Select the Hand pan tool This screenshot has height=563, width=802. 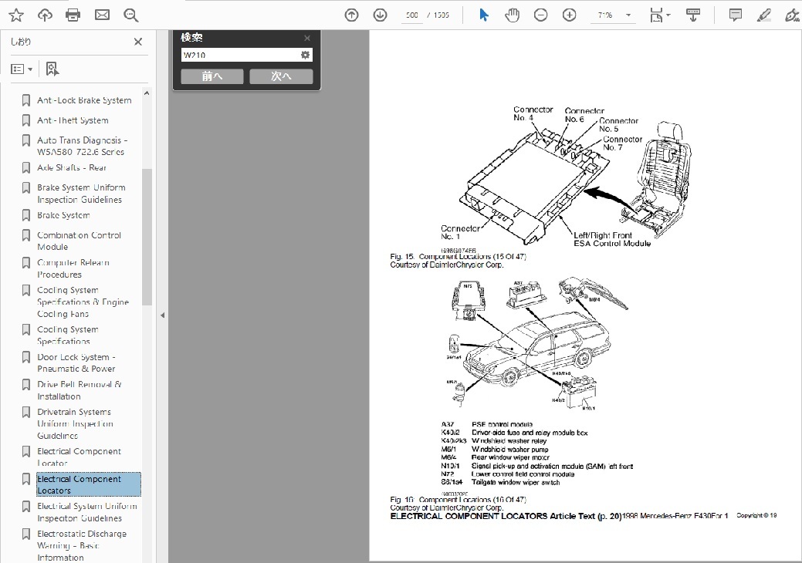point(513,15)
